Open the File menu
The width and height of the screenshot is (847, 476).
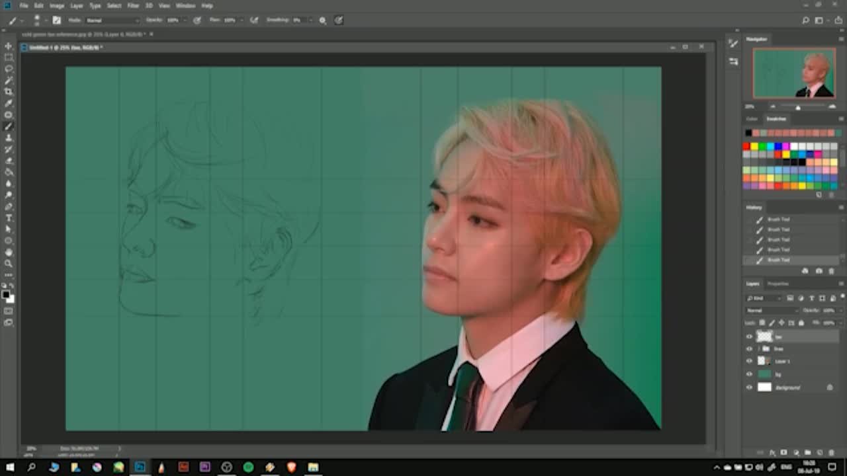pos(24,5)
